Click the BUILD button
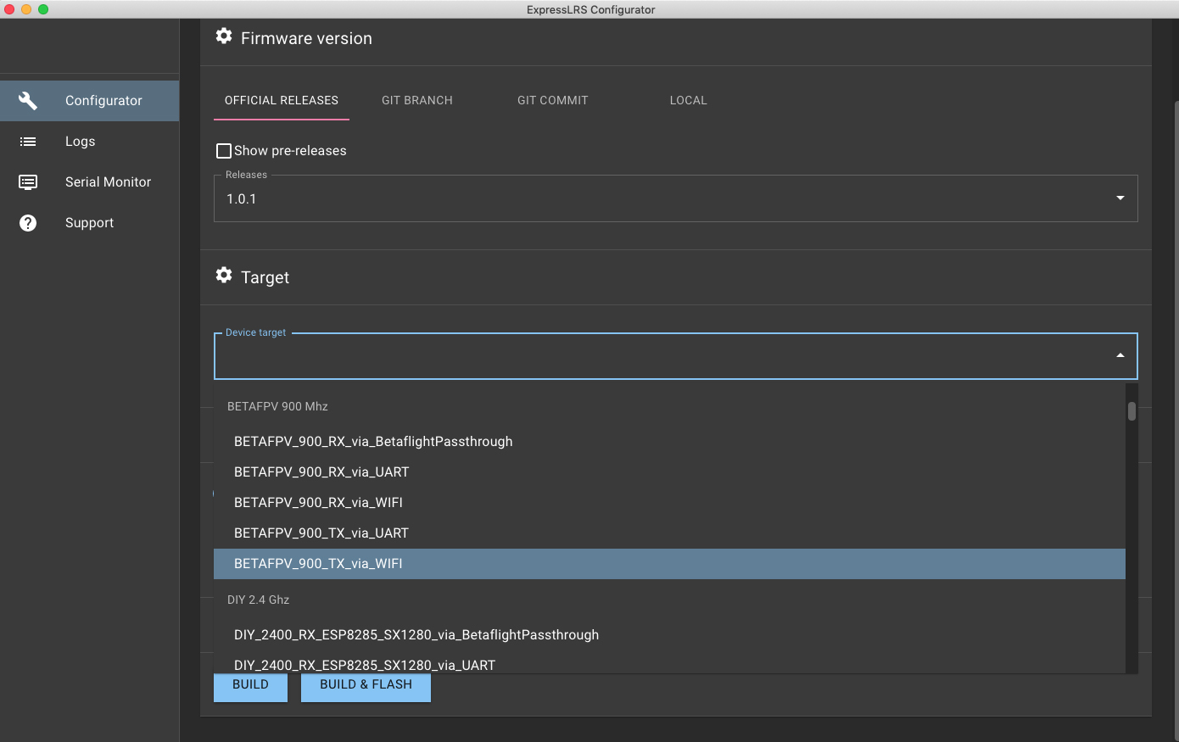Screen dimensions: 1179x742 click(250, 688)
